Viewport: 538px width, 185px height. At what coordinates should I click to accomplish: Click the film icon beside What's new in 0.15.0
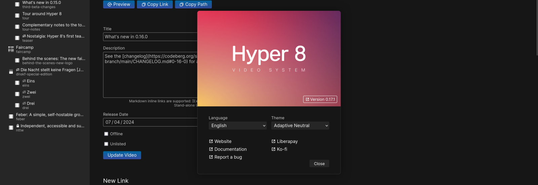17,4
